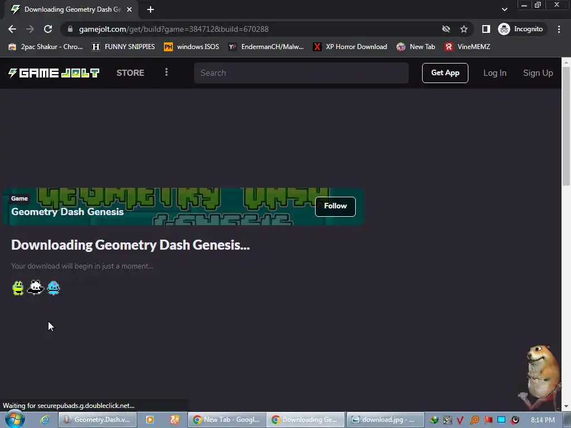Image resolution: width=571 pixels, height=428 pixels.
Task: Click the Game Jolt Search field
Action: point(301,73)
